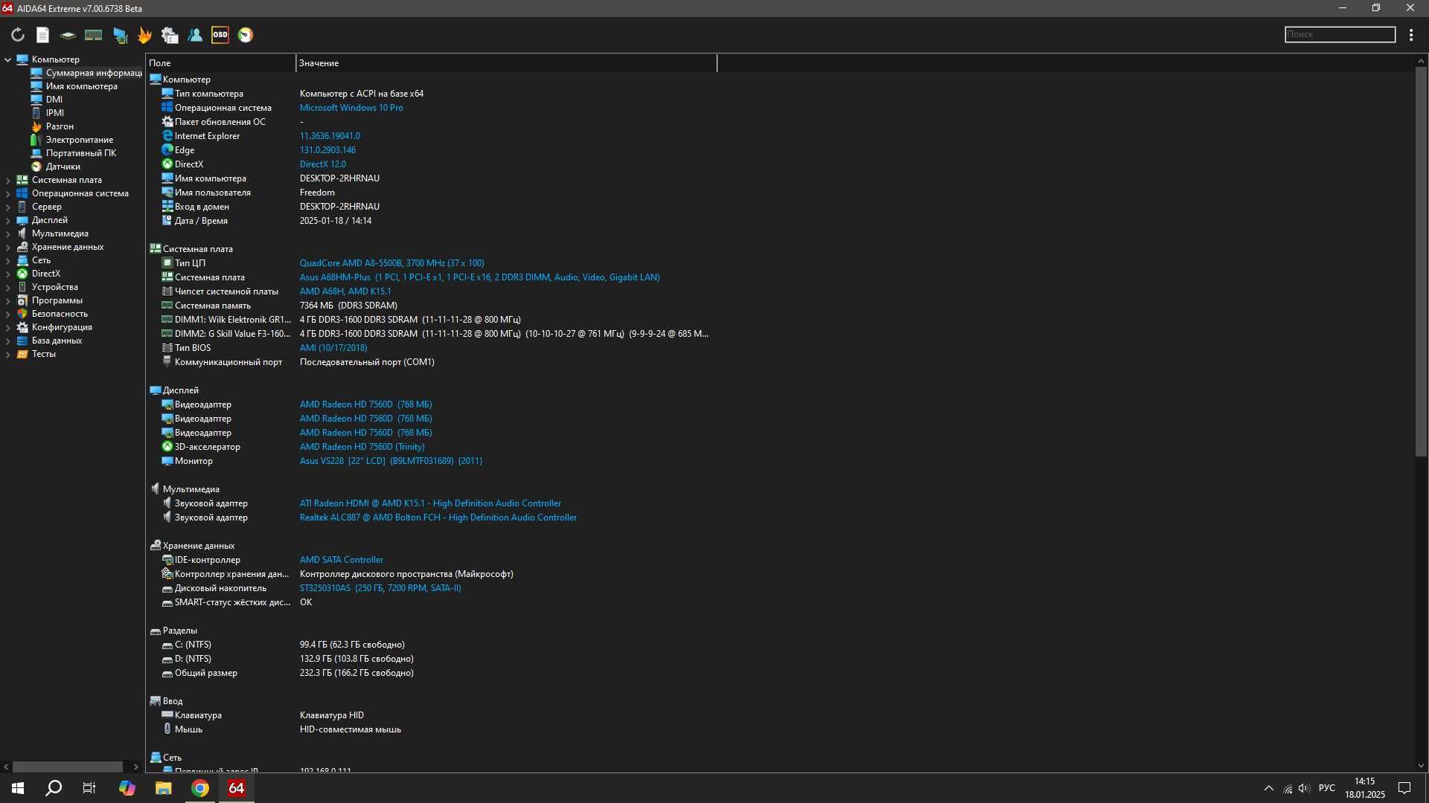Click the main vertical scrollbar thumb

tap(1421, 262)
